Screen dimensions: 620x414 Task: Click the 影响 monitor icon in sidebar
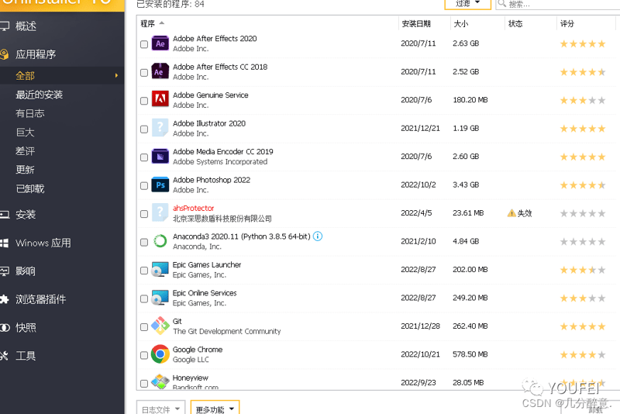click(x=5, y=271)
